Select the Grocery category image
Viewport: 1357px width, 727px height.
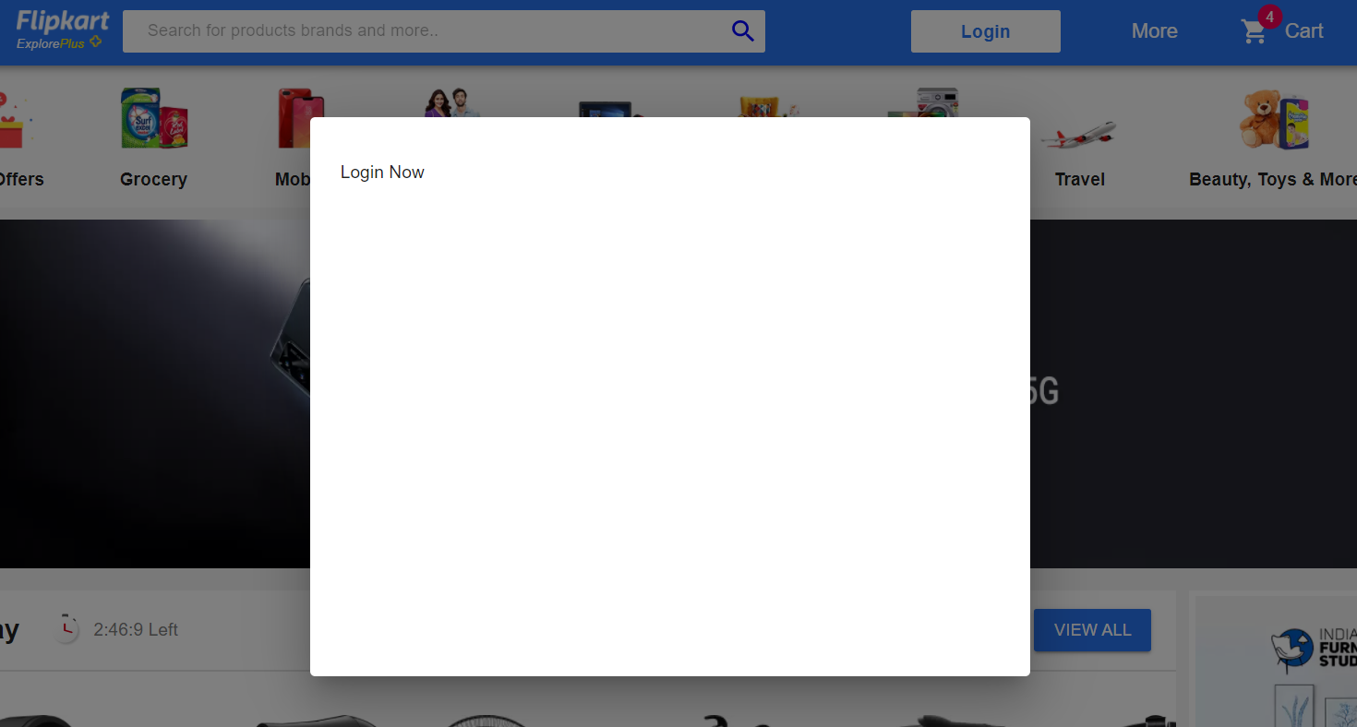[154, 118]
